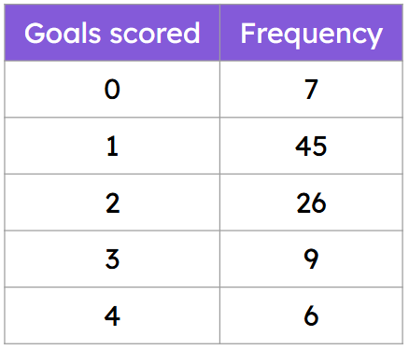Image resolution: width=409 pixels, height=350 pixels.
Task: Select the 2 goals scored cell
Action: click(112, 203)
